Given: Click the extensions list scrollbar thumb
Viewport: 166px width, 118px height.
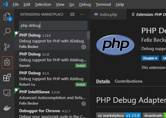Looking at the screenshot, I should pyautogui.click(x=88, y=35).
